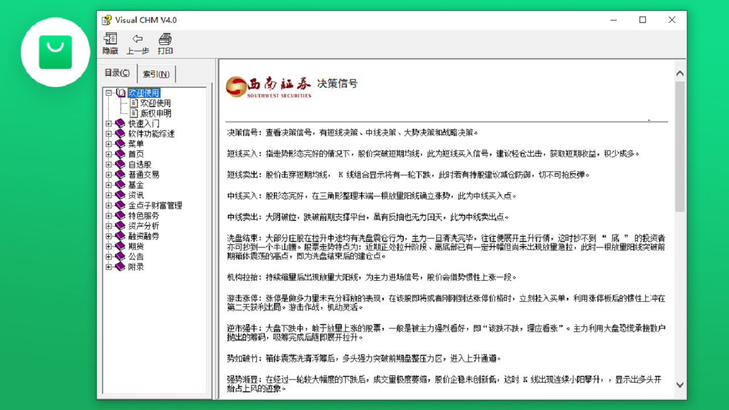Switch to the 目录(C) tab
The image size is (729, 410).
coord(117,73)
